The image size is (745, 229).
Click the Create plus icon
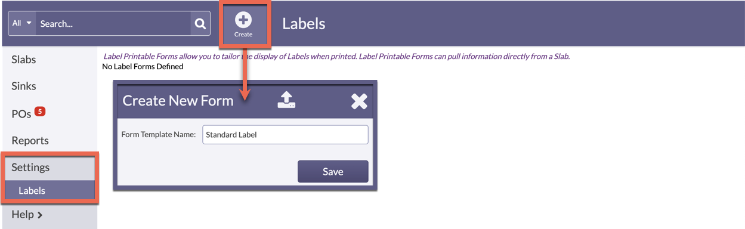pyautogui.click(x=243, y=20)
